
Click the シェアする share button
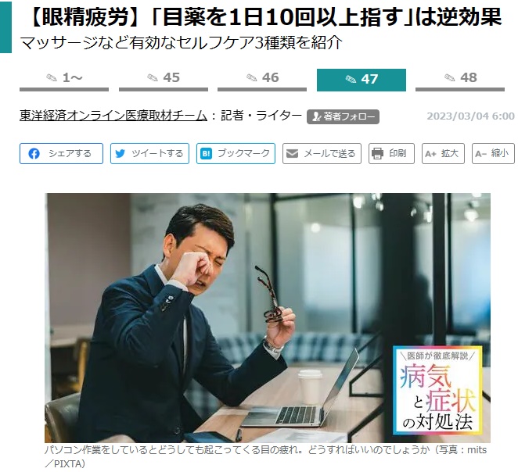pos(62,153)
